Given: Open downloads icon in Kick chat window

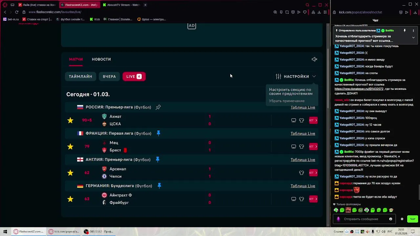Looking at the screenshot, I should [x=415, y=12].
